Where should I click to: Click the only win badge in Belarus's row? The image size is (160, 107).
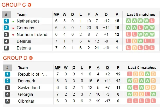pos(140,41)
